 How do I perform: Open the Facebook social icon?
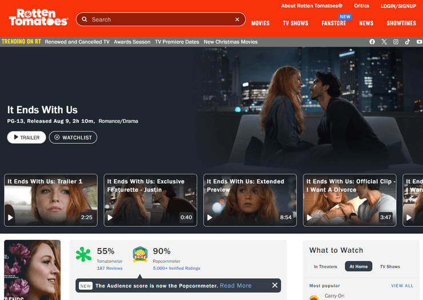[x=372, y=42]
